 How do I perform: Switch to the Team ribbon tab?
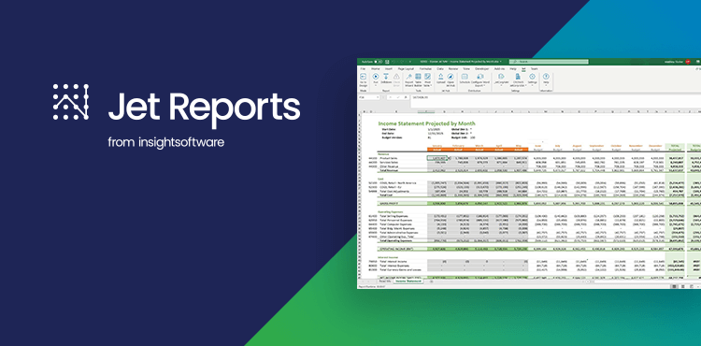pyautogui.click(x=535, y=69)
